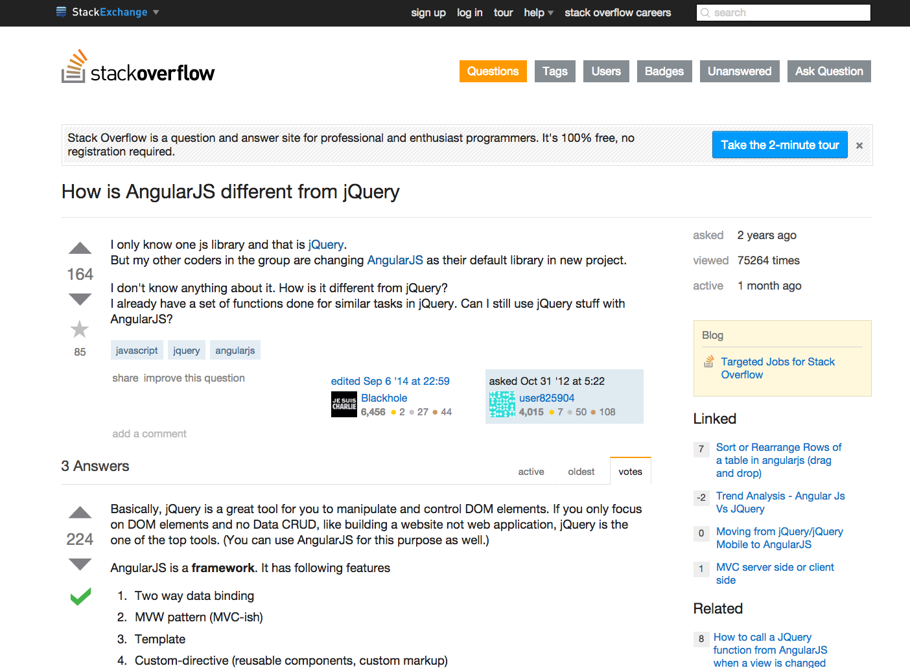The height and width of the screenshot is (668, 910).
Task: Select the Unanswered tab
Action: 740,71
